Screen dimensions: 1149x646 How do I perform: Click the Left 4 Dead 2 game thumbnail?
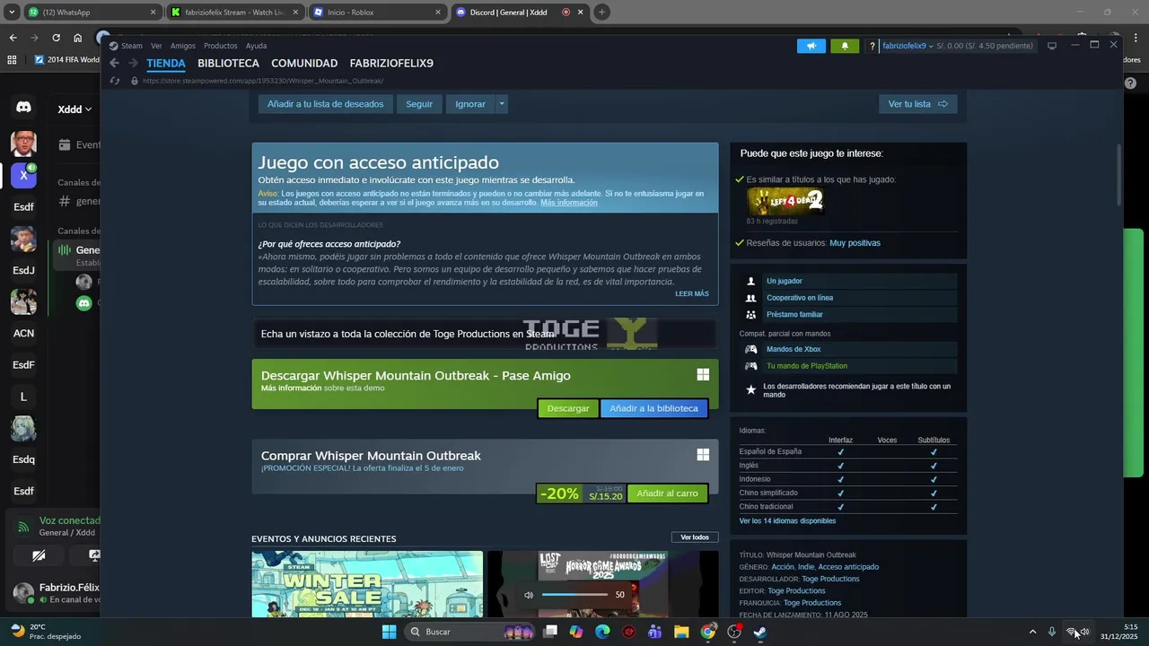785,201
